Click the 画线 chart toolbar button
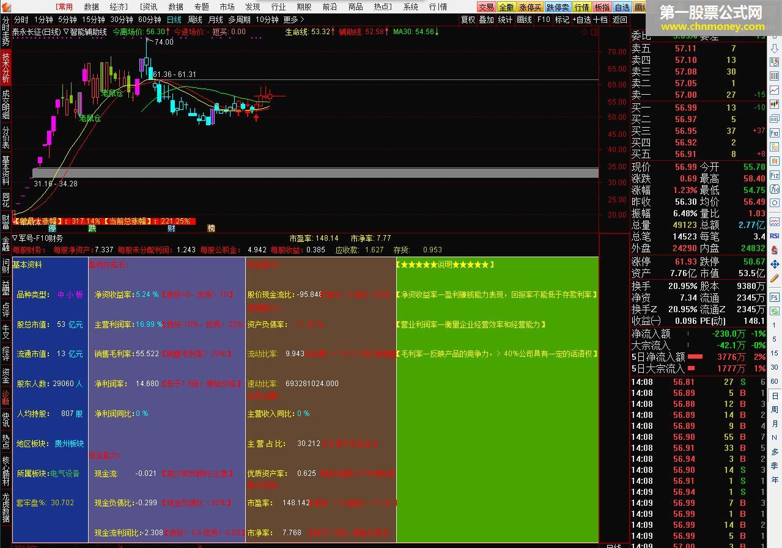 coord(525,20)
